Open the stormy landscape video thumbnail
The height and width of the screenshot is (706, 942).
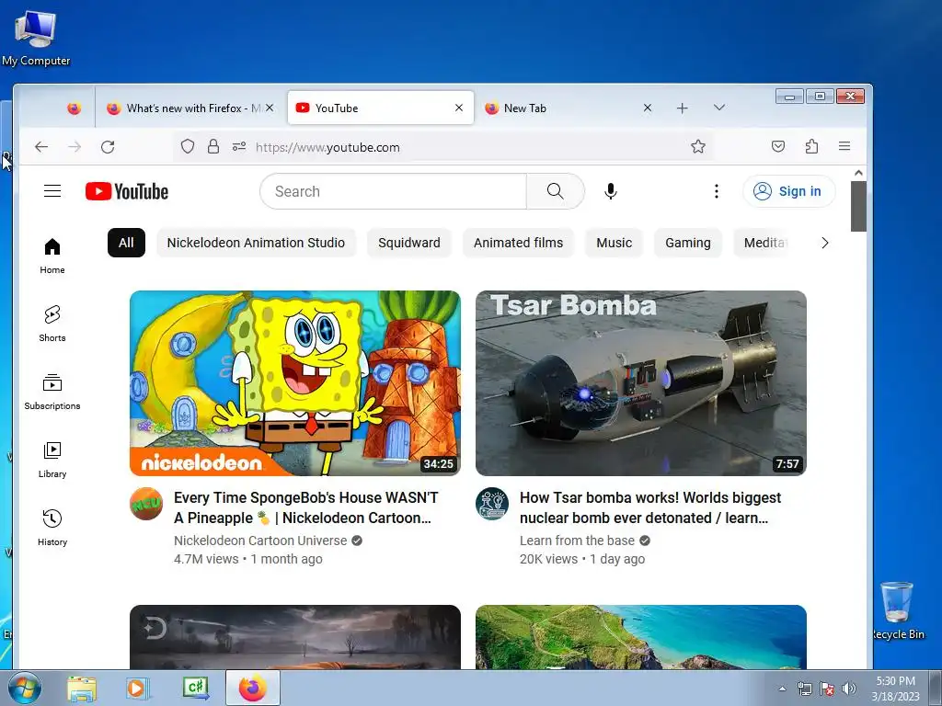pos(295,637)
